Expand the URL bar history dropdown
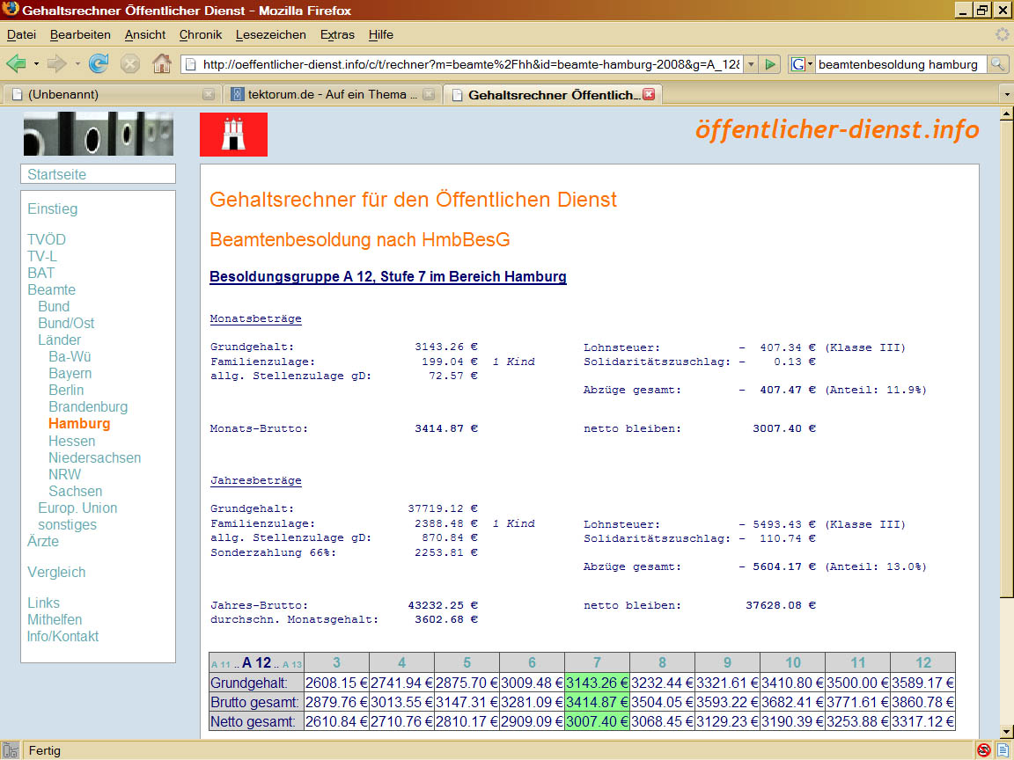The image size is (1014, 760). [x=750, y=64]
